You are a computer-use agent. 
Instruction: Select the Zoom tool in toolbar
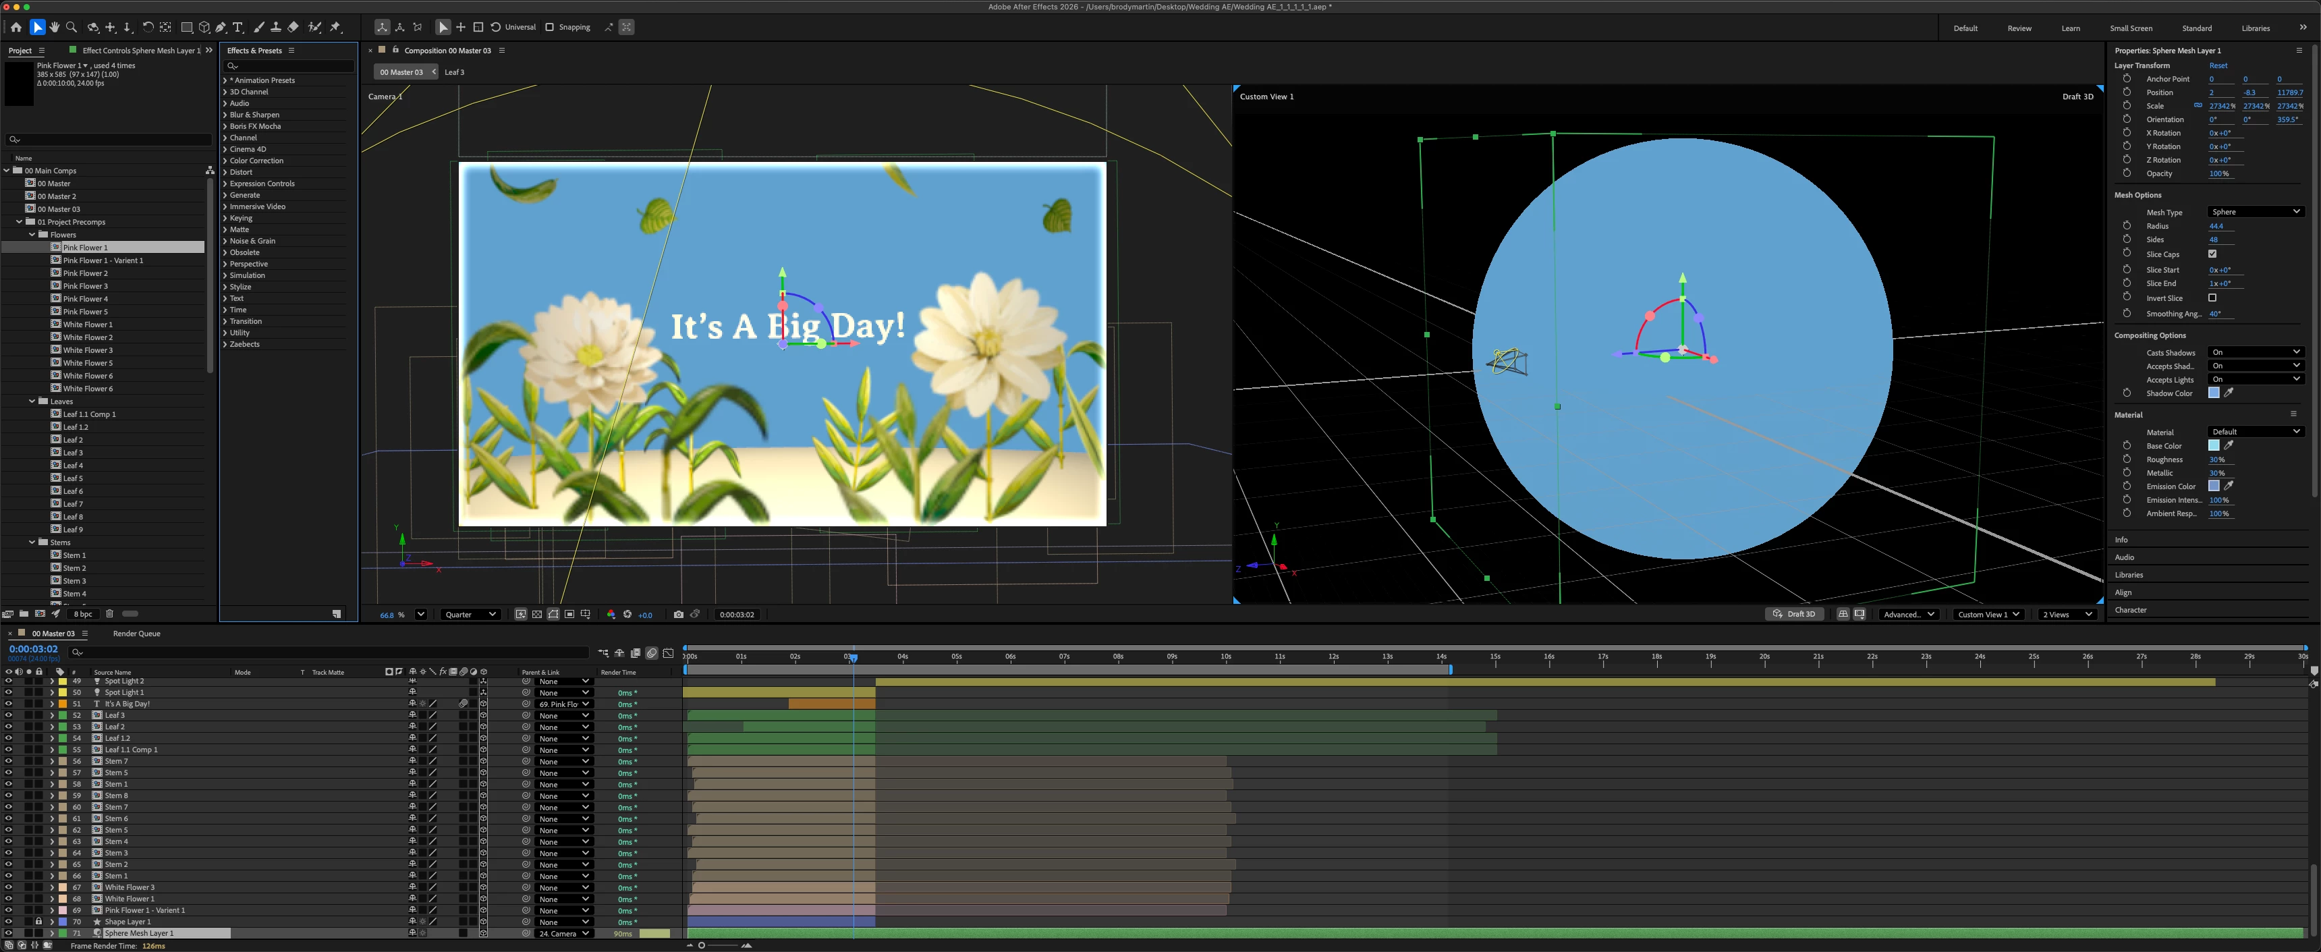[x=71, y=27]
